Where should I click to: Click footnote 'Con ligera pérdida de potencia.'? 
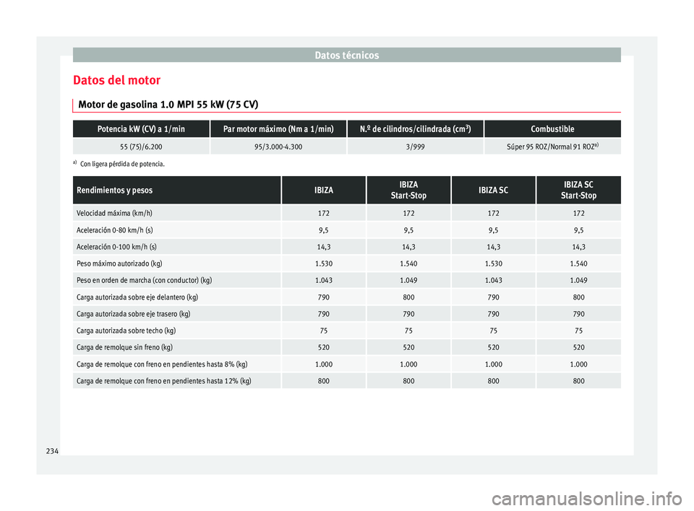tap(123, 164)
